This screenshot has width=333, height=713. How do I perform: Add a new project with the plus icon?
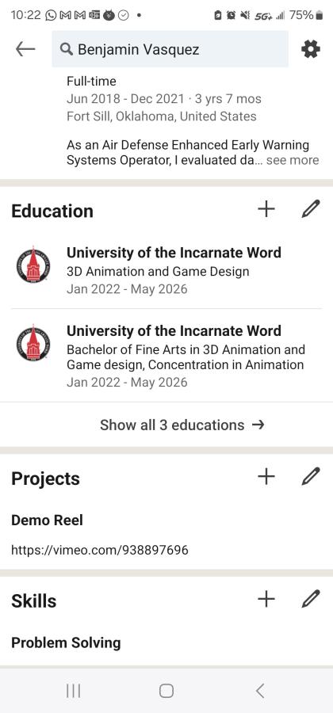266,477
